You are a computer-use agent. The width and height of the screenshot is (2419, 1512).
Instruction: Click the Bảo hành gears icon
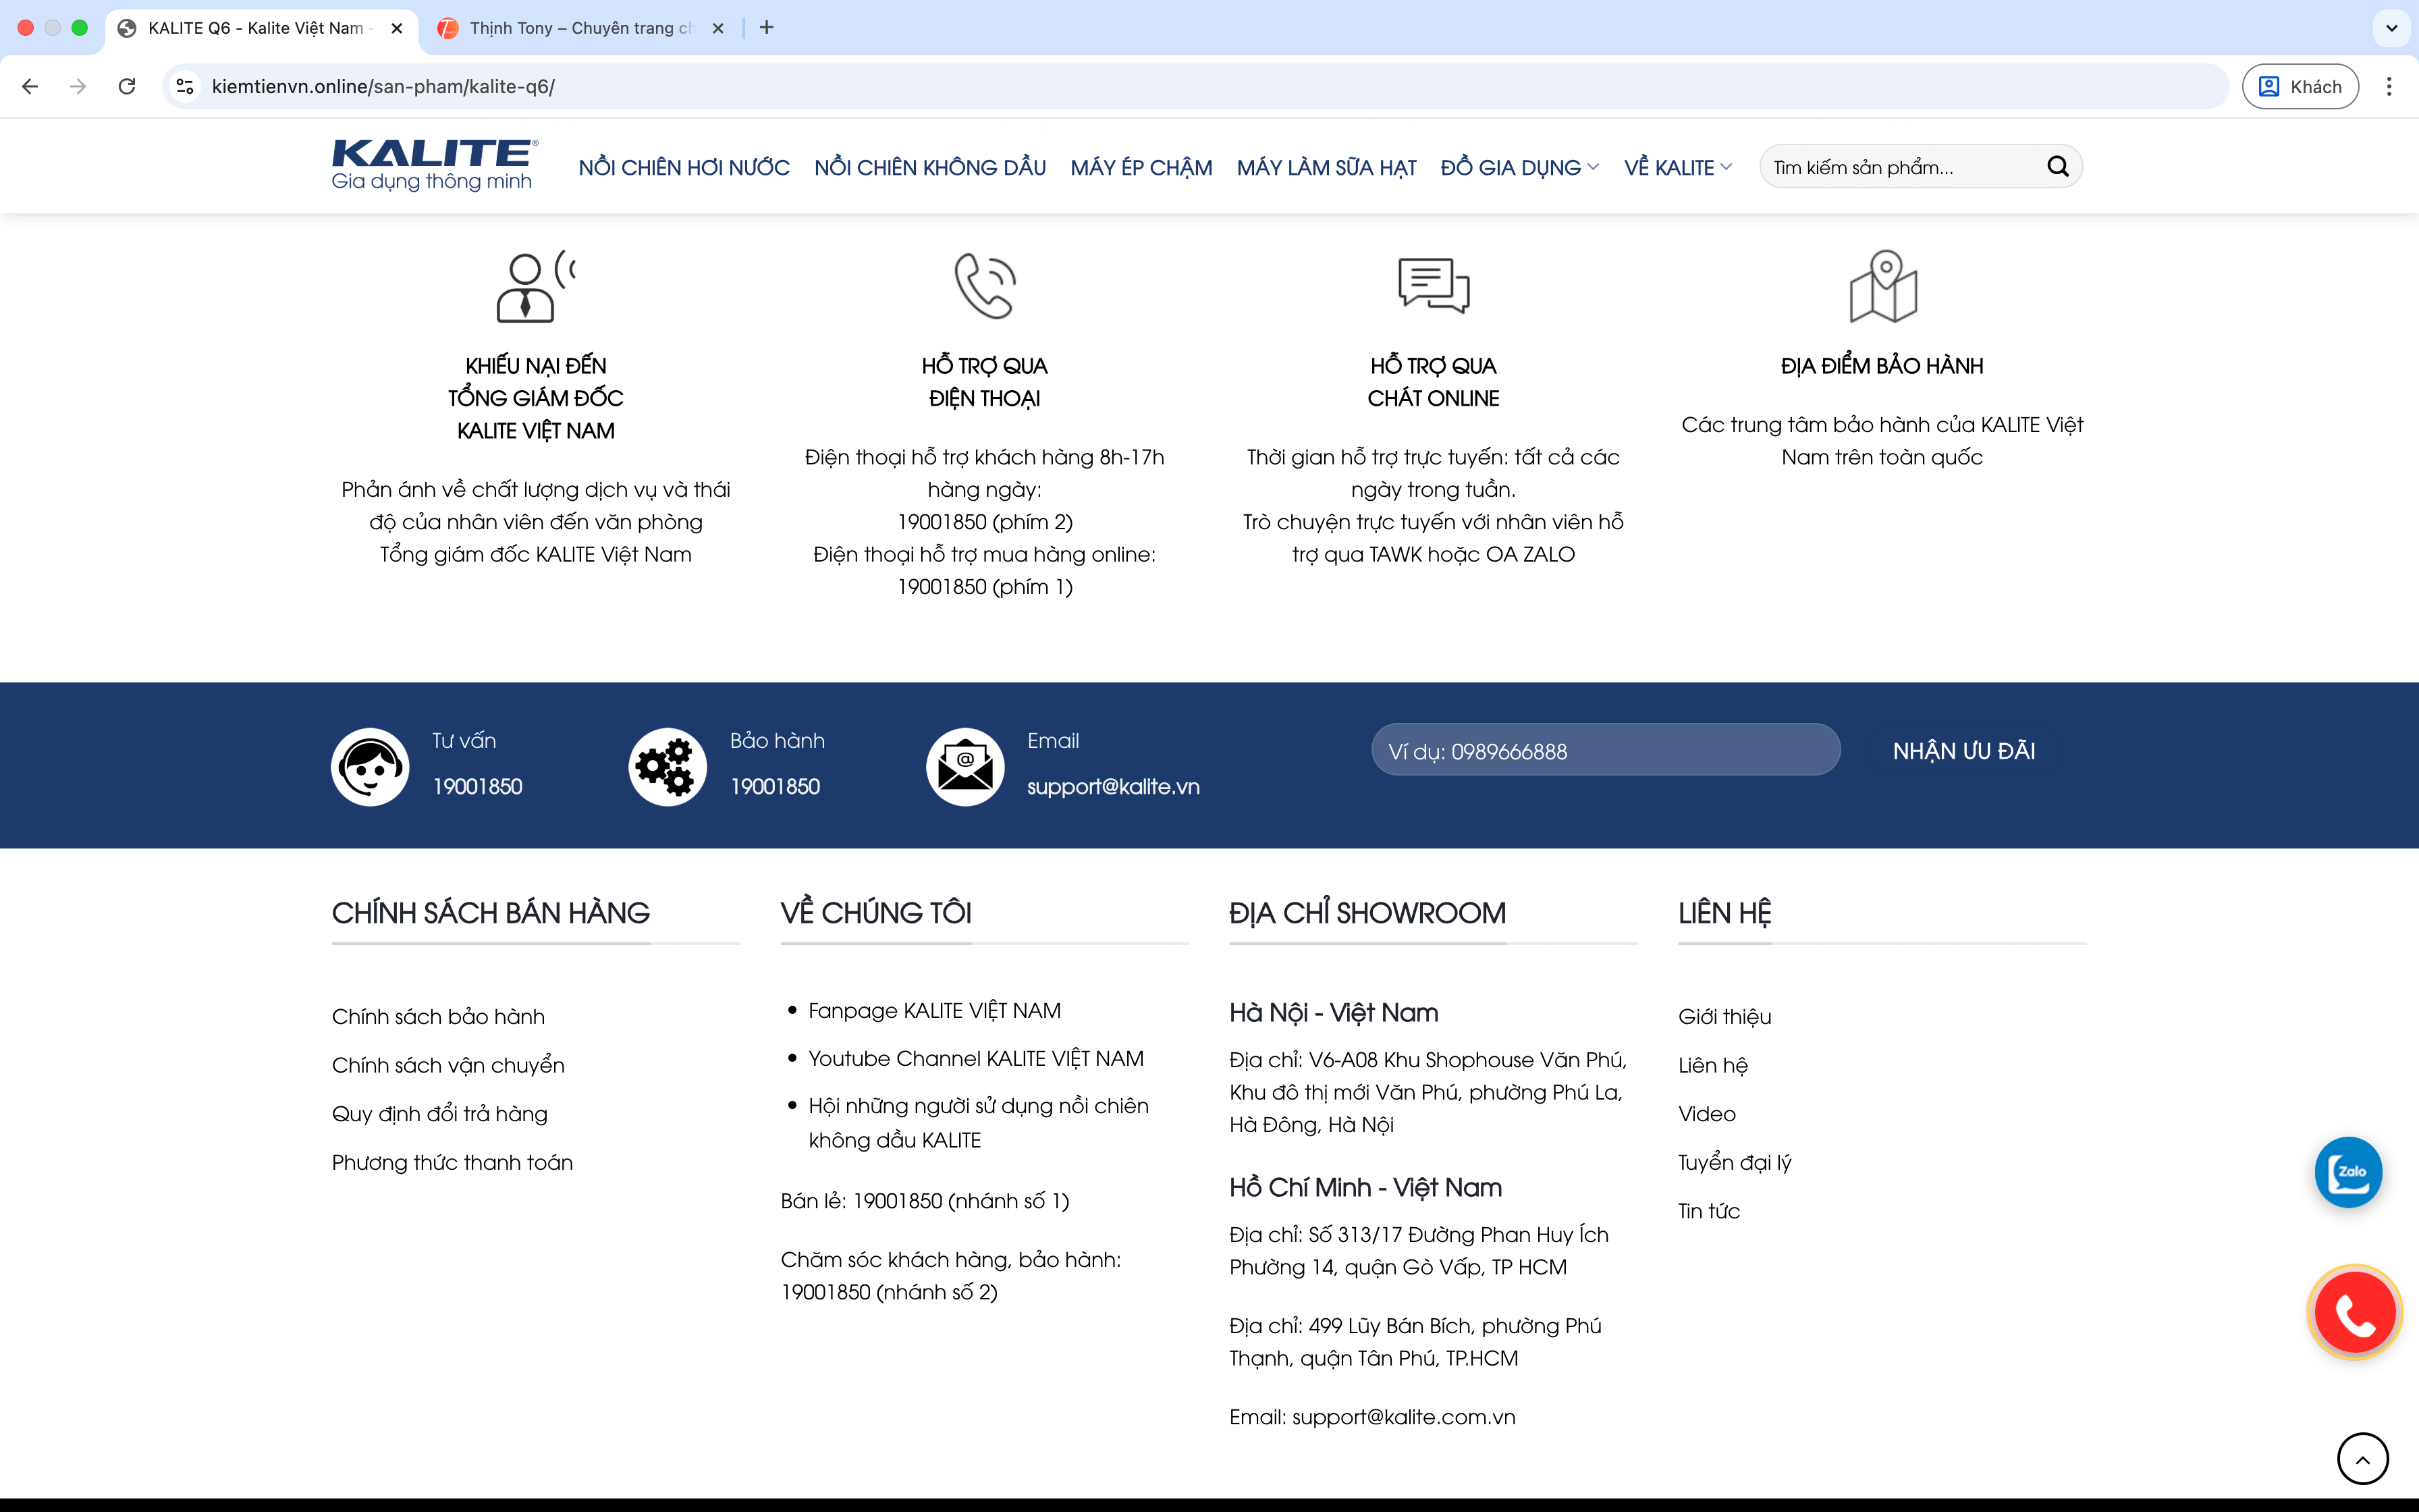[667, 766]
